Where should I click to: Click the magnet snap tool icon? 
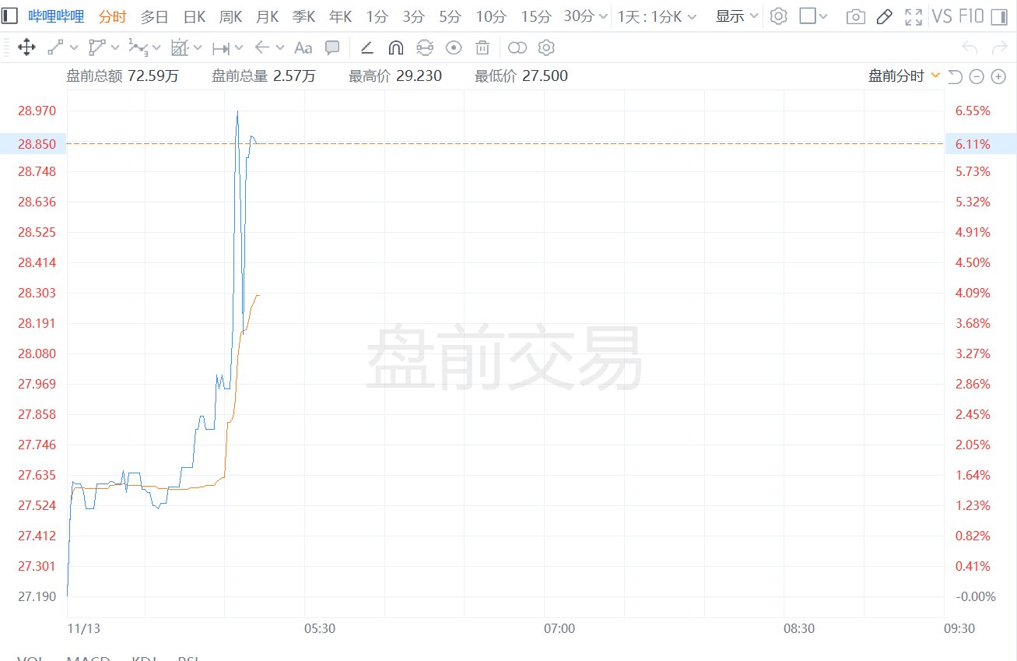click(395, 48)
